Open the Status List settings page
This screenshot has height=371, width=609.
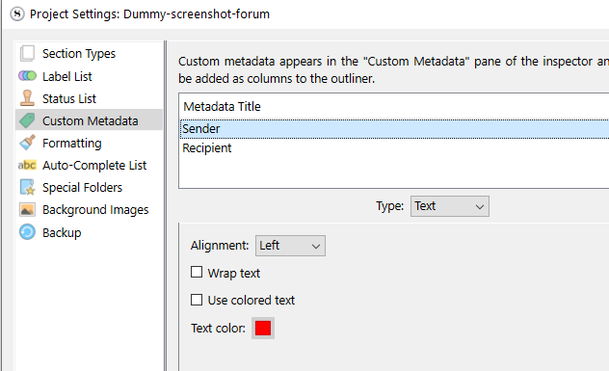click(69, 98)
